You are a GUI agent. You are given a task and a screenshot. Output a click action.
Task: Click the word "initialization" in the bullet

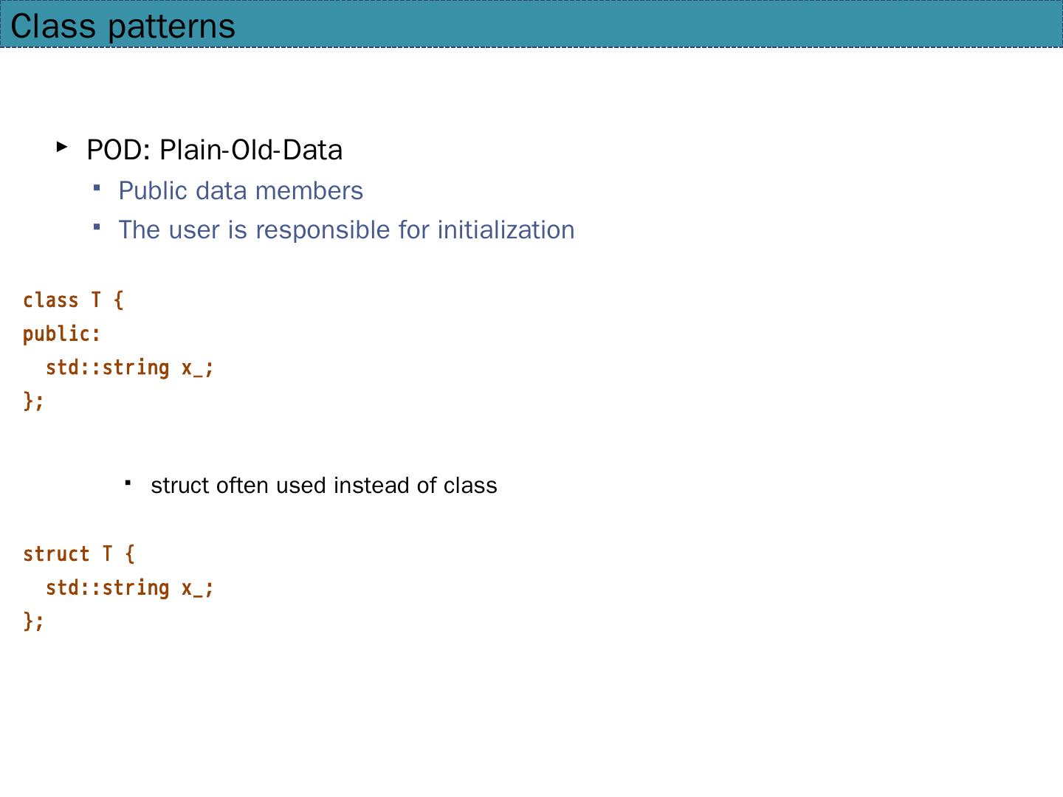(506, 230)
